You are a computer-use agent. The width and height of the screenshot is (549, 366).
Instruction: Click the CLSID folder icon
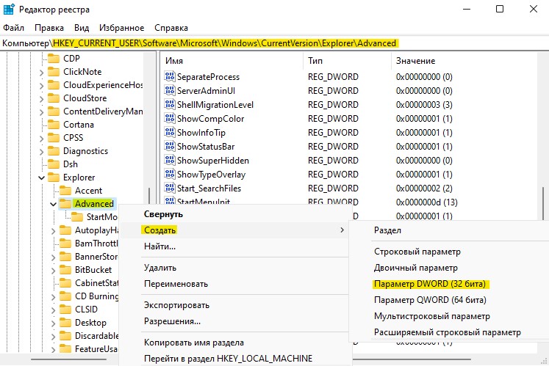[65, 309]
